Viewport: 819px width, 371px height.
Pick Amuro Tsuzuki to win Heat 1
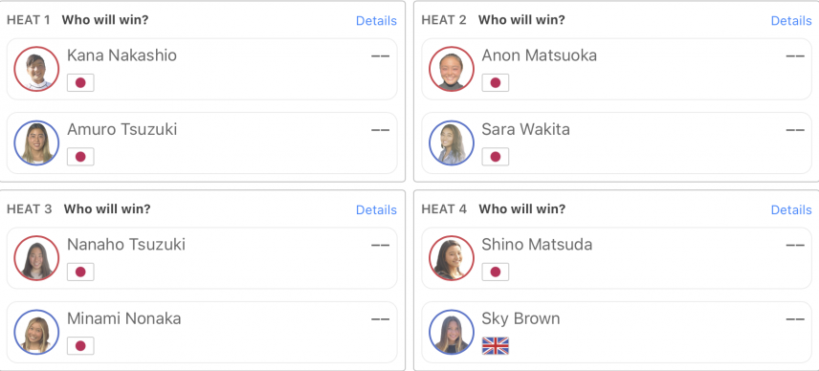tap(202, 143)
